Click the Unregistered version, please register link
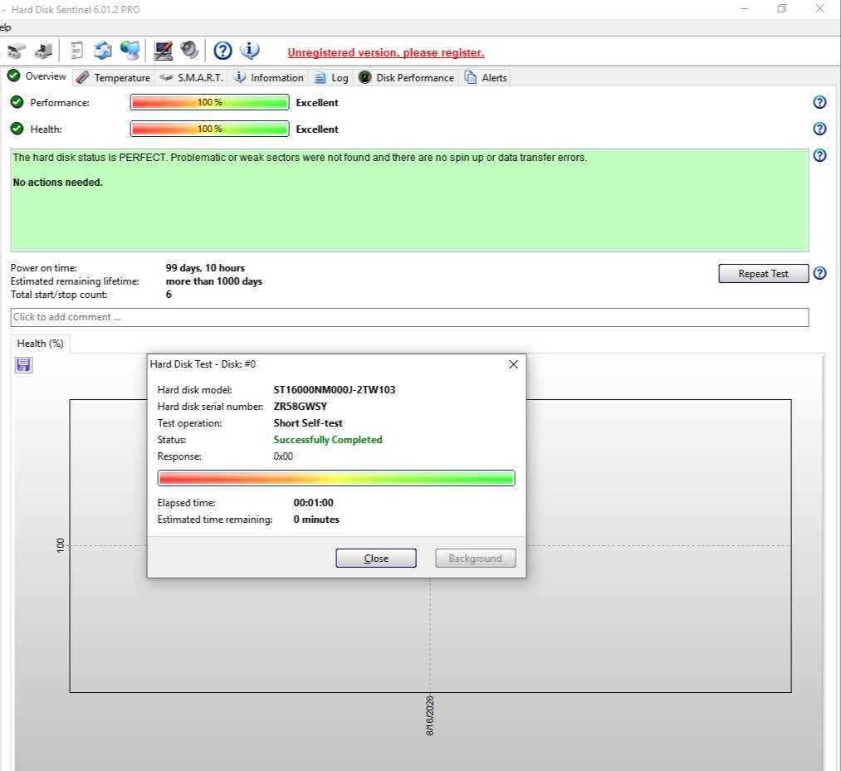Image resolution: width=841 pixels, height=771 pixels. [386, 52]
